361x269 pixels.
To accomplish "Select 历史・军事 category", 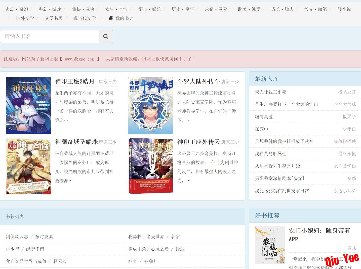I will tap(183, 9).
